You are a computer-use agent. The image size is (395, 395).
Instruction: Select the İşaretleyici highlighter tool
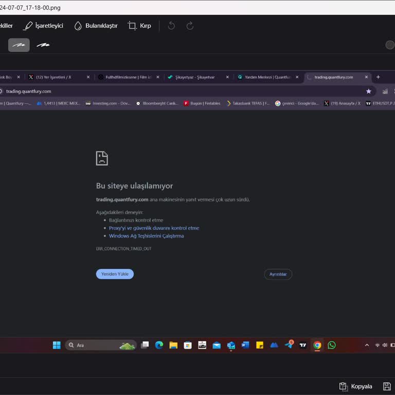click(x=43, y=26)
